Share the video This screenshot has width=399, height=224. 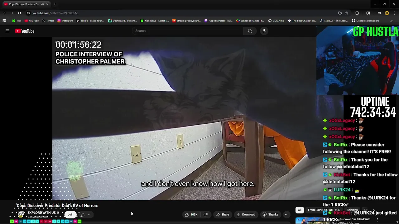(222, 214)
